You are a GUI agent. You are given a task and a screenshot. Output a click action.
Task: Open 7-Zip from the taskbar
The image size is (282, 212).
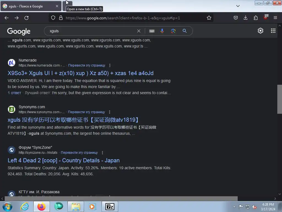coord(110,206)
